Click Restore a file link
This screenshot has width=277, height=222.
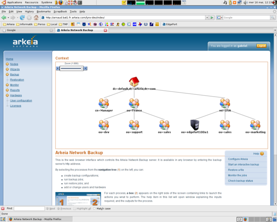pos(236,170)
